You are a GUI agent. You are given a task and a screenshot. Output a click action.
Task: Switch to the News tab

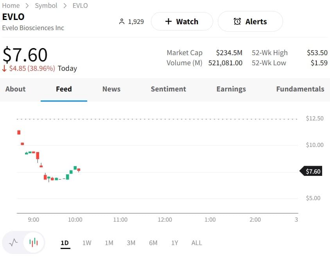click(x=111, y=89)
